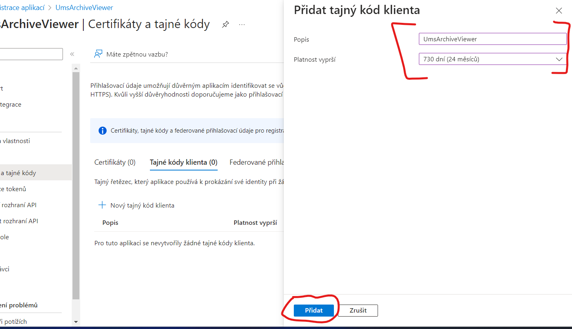Collapse the sidebar with double chevron
The image size is (572, 329).
click(x=72, y=54)
